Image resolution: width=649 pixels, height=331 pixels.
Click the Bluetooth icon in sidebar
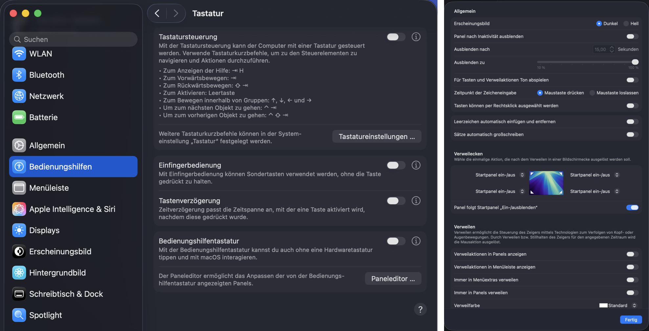click(19, 75)
